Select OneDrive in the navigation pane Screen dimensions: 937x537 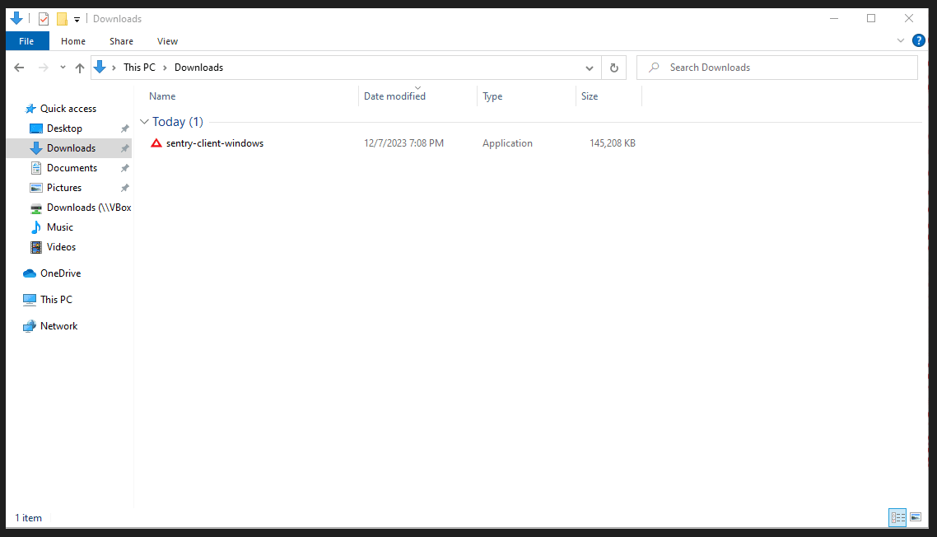(x=60, y=273)
